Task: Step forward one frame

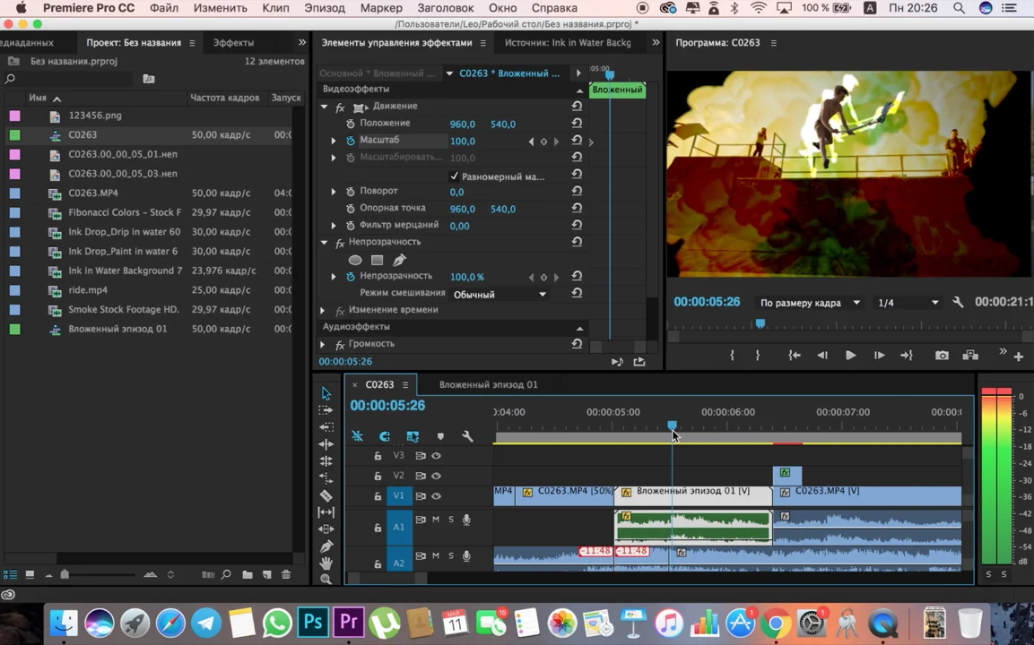Action: tap(879, 355)
